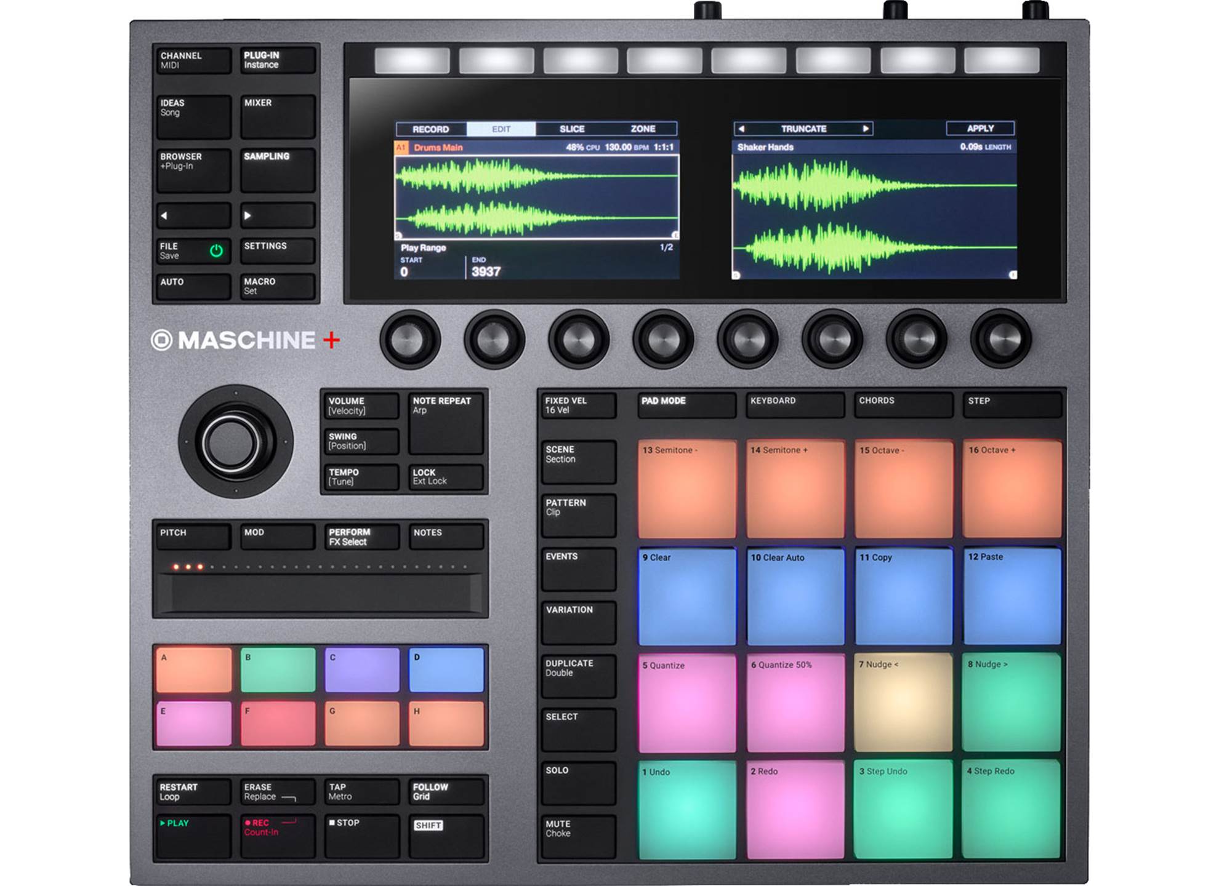Open the BROWSER +Plug-In button
The image size is (1219, 886).
[193, 170]
